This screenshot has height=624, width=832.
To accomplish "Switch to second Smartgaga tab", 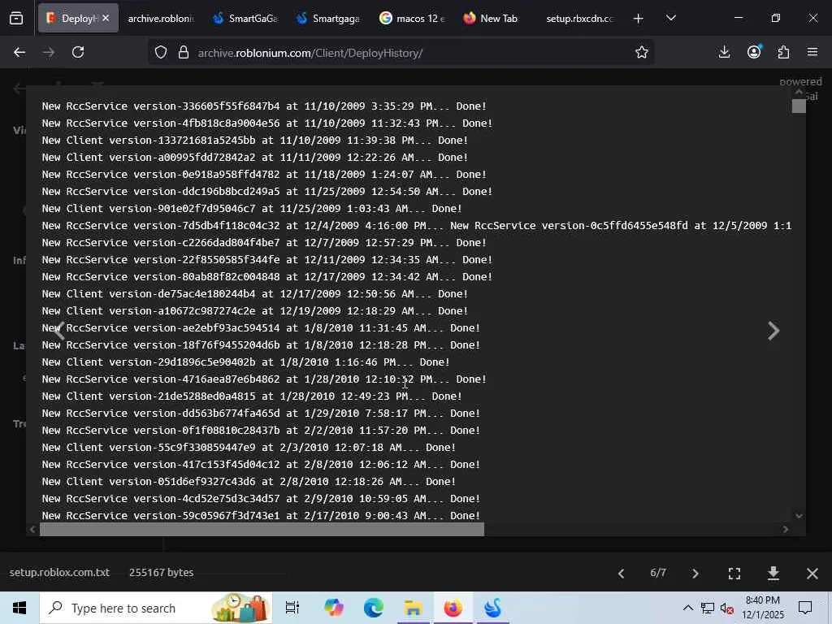I will (329, 19).
